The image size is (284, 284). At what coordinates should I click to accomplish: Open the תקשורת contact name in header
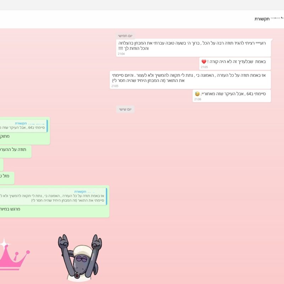coord(262,19)
